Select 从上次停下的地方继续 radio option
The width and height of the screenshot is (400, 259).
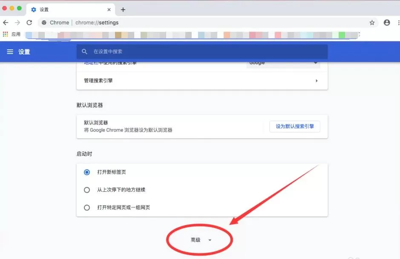87,190
